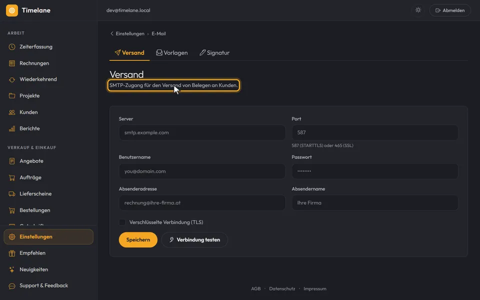The height and width of the screenshot is (300, 480).
Task: Click the Empfehlen gift icon
Action: (x=12, y=253)
